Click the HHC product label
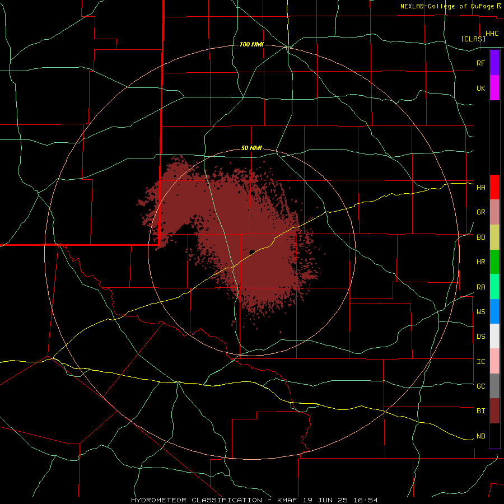This screenshot has height=504, width=504. pyautogui.click(x=492, y=34)
